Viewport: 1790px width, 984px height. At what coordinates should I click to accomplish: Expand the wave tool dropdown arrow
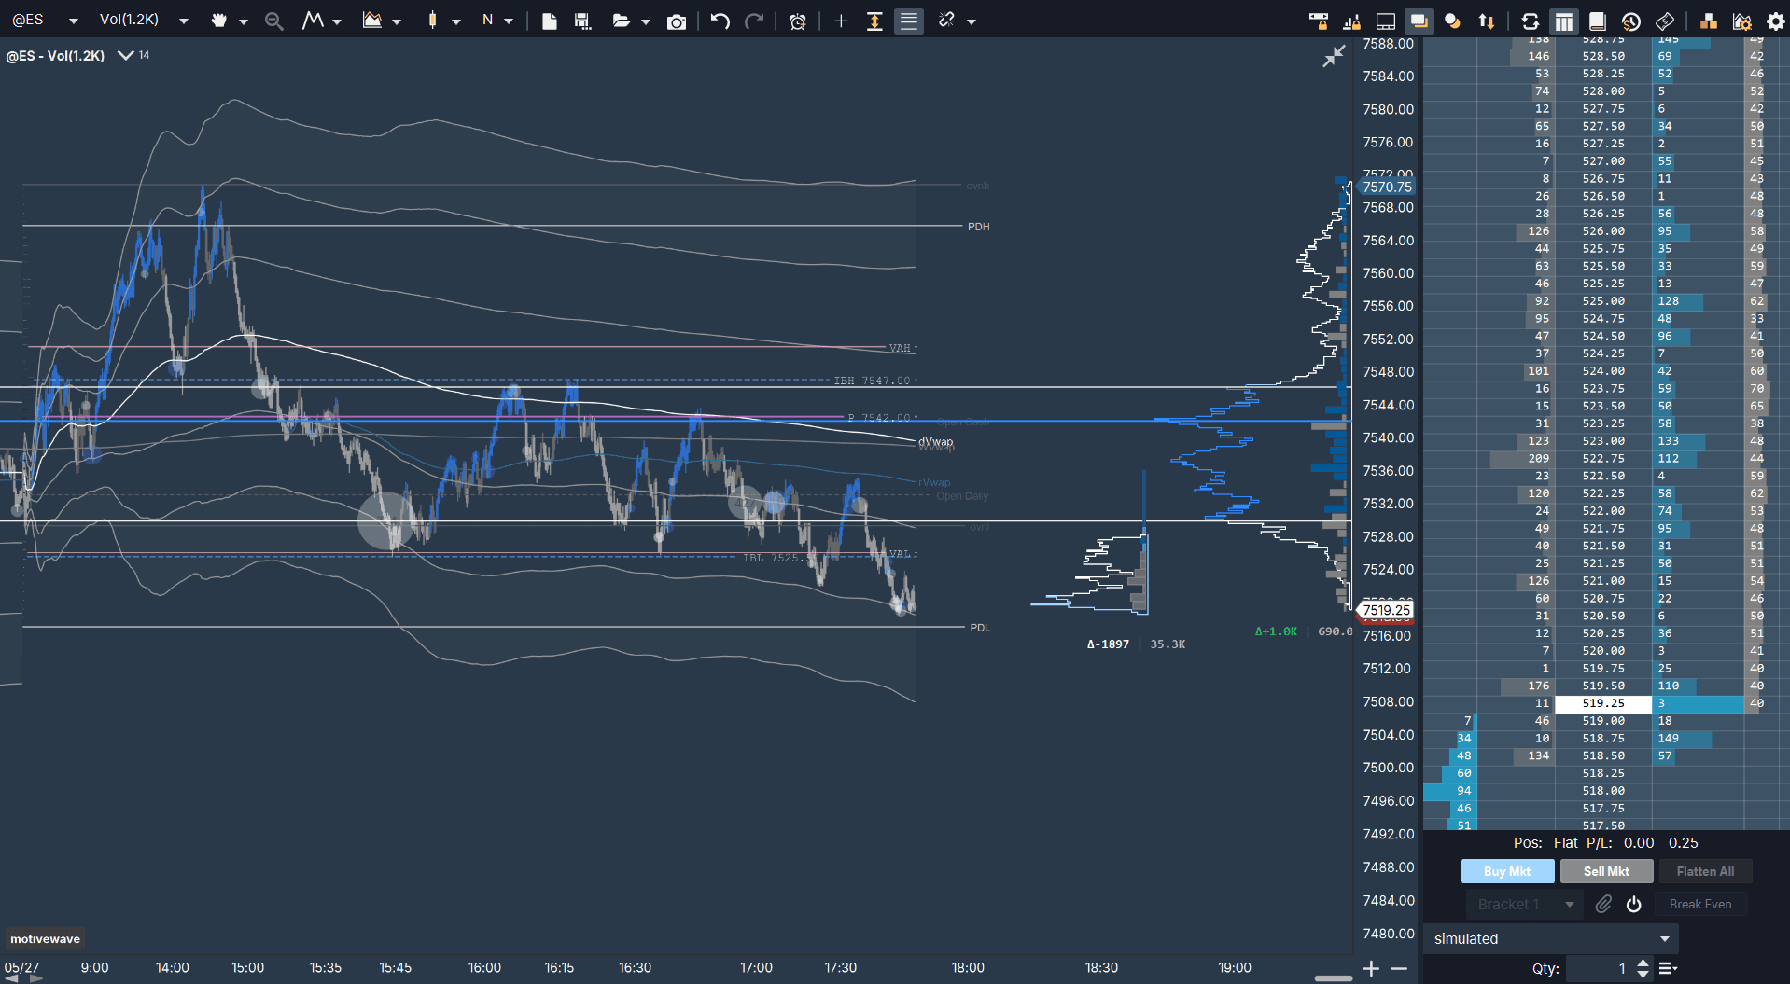tap(337, 21)
